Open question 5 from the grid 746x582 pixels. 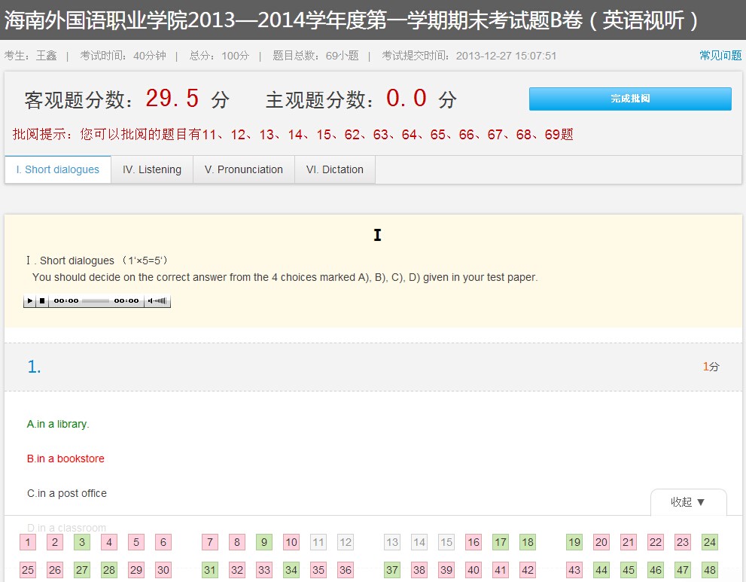click(136, 542)
